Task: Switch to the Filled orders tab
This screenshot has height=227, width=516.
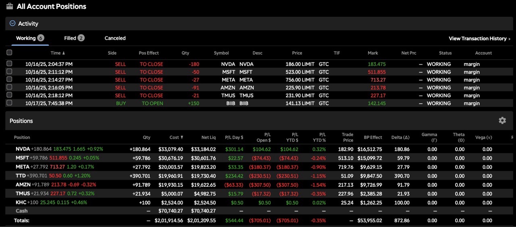Action: (74, 38)
